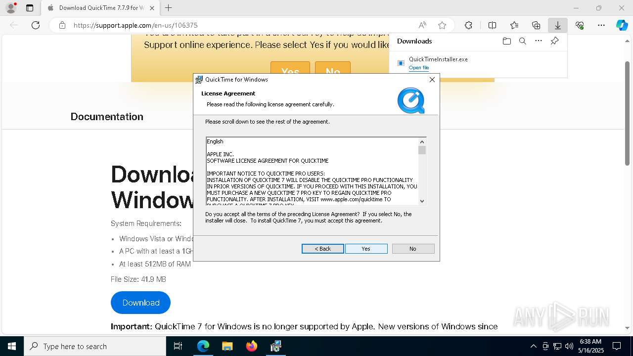Close the Download QuickTime browser tab
Image resolution: width=633 pixels, height=356 pixels.
coord(152,8)
